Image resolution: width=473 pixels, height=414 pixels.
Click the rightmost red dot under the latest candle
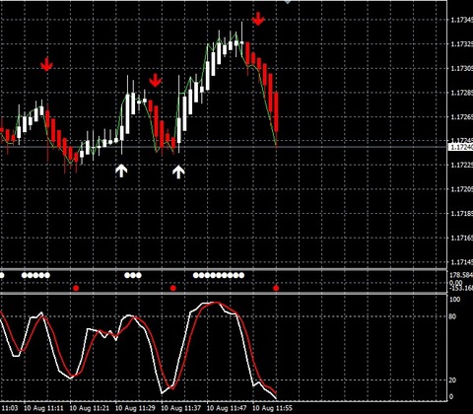(x=276, y=288)
